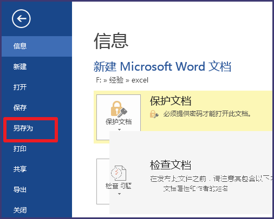Click the 保护文档 heading text
Screen dimensions: 274x219
[171, 101]
